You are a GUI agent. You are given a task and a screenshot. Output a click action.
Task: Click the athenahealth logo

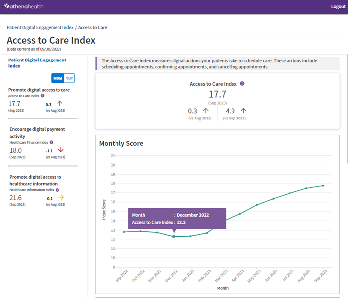tap(24, 6)
